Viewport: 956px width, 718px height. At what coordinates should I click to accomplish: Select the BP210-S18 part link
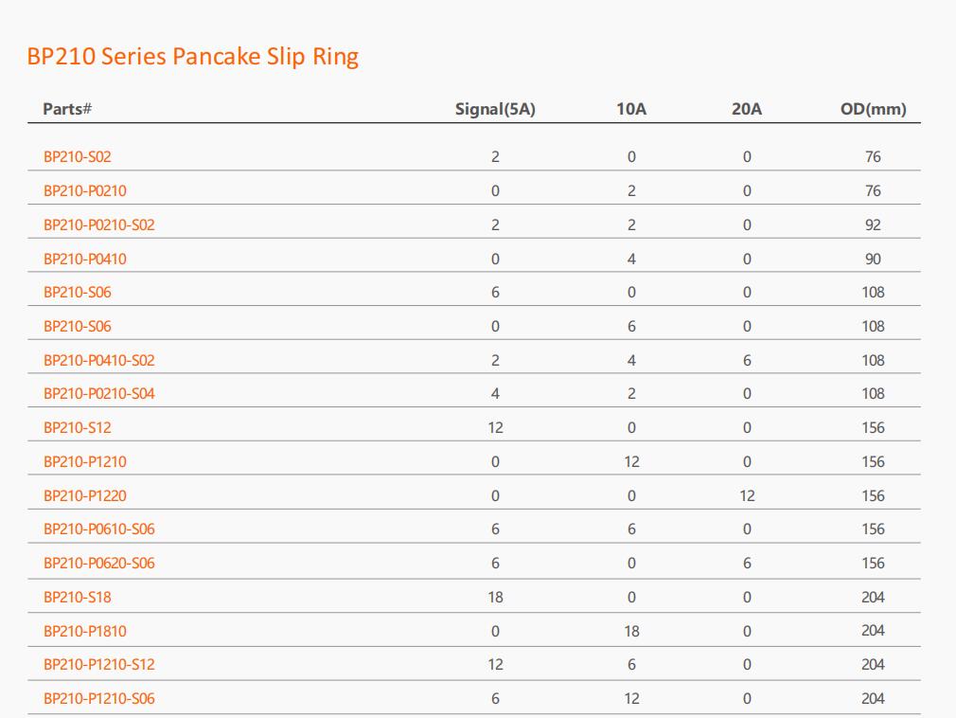click(x=78, y=597)
